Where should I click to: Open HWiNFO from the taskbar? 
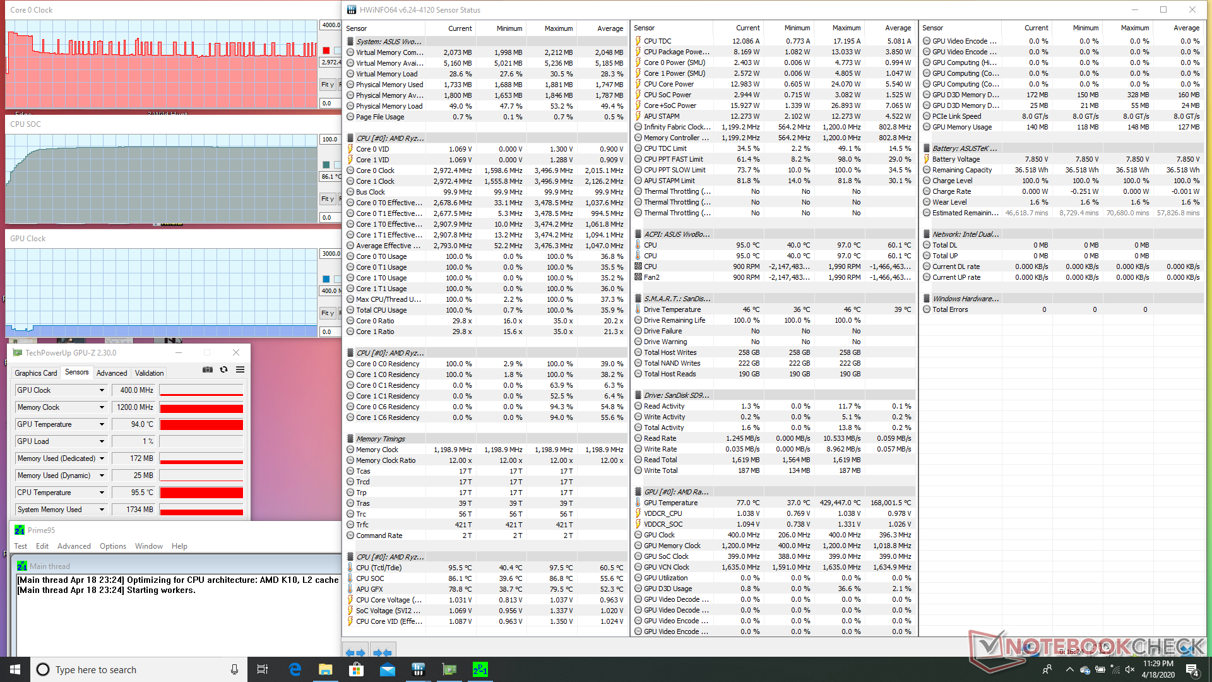tap(418, 669)
